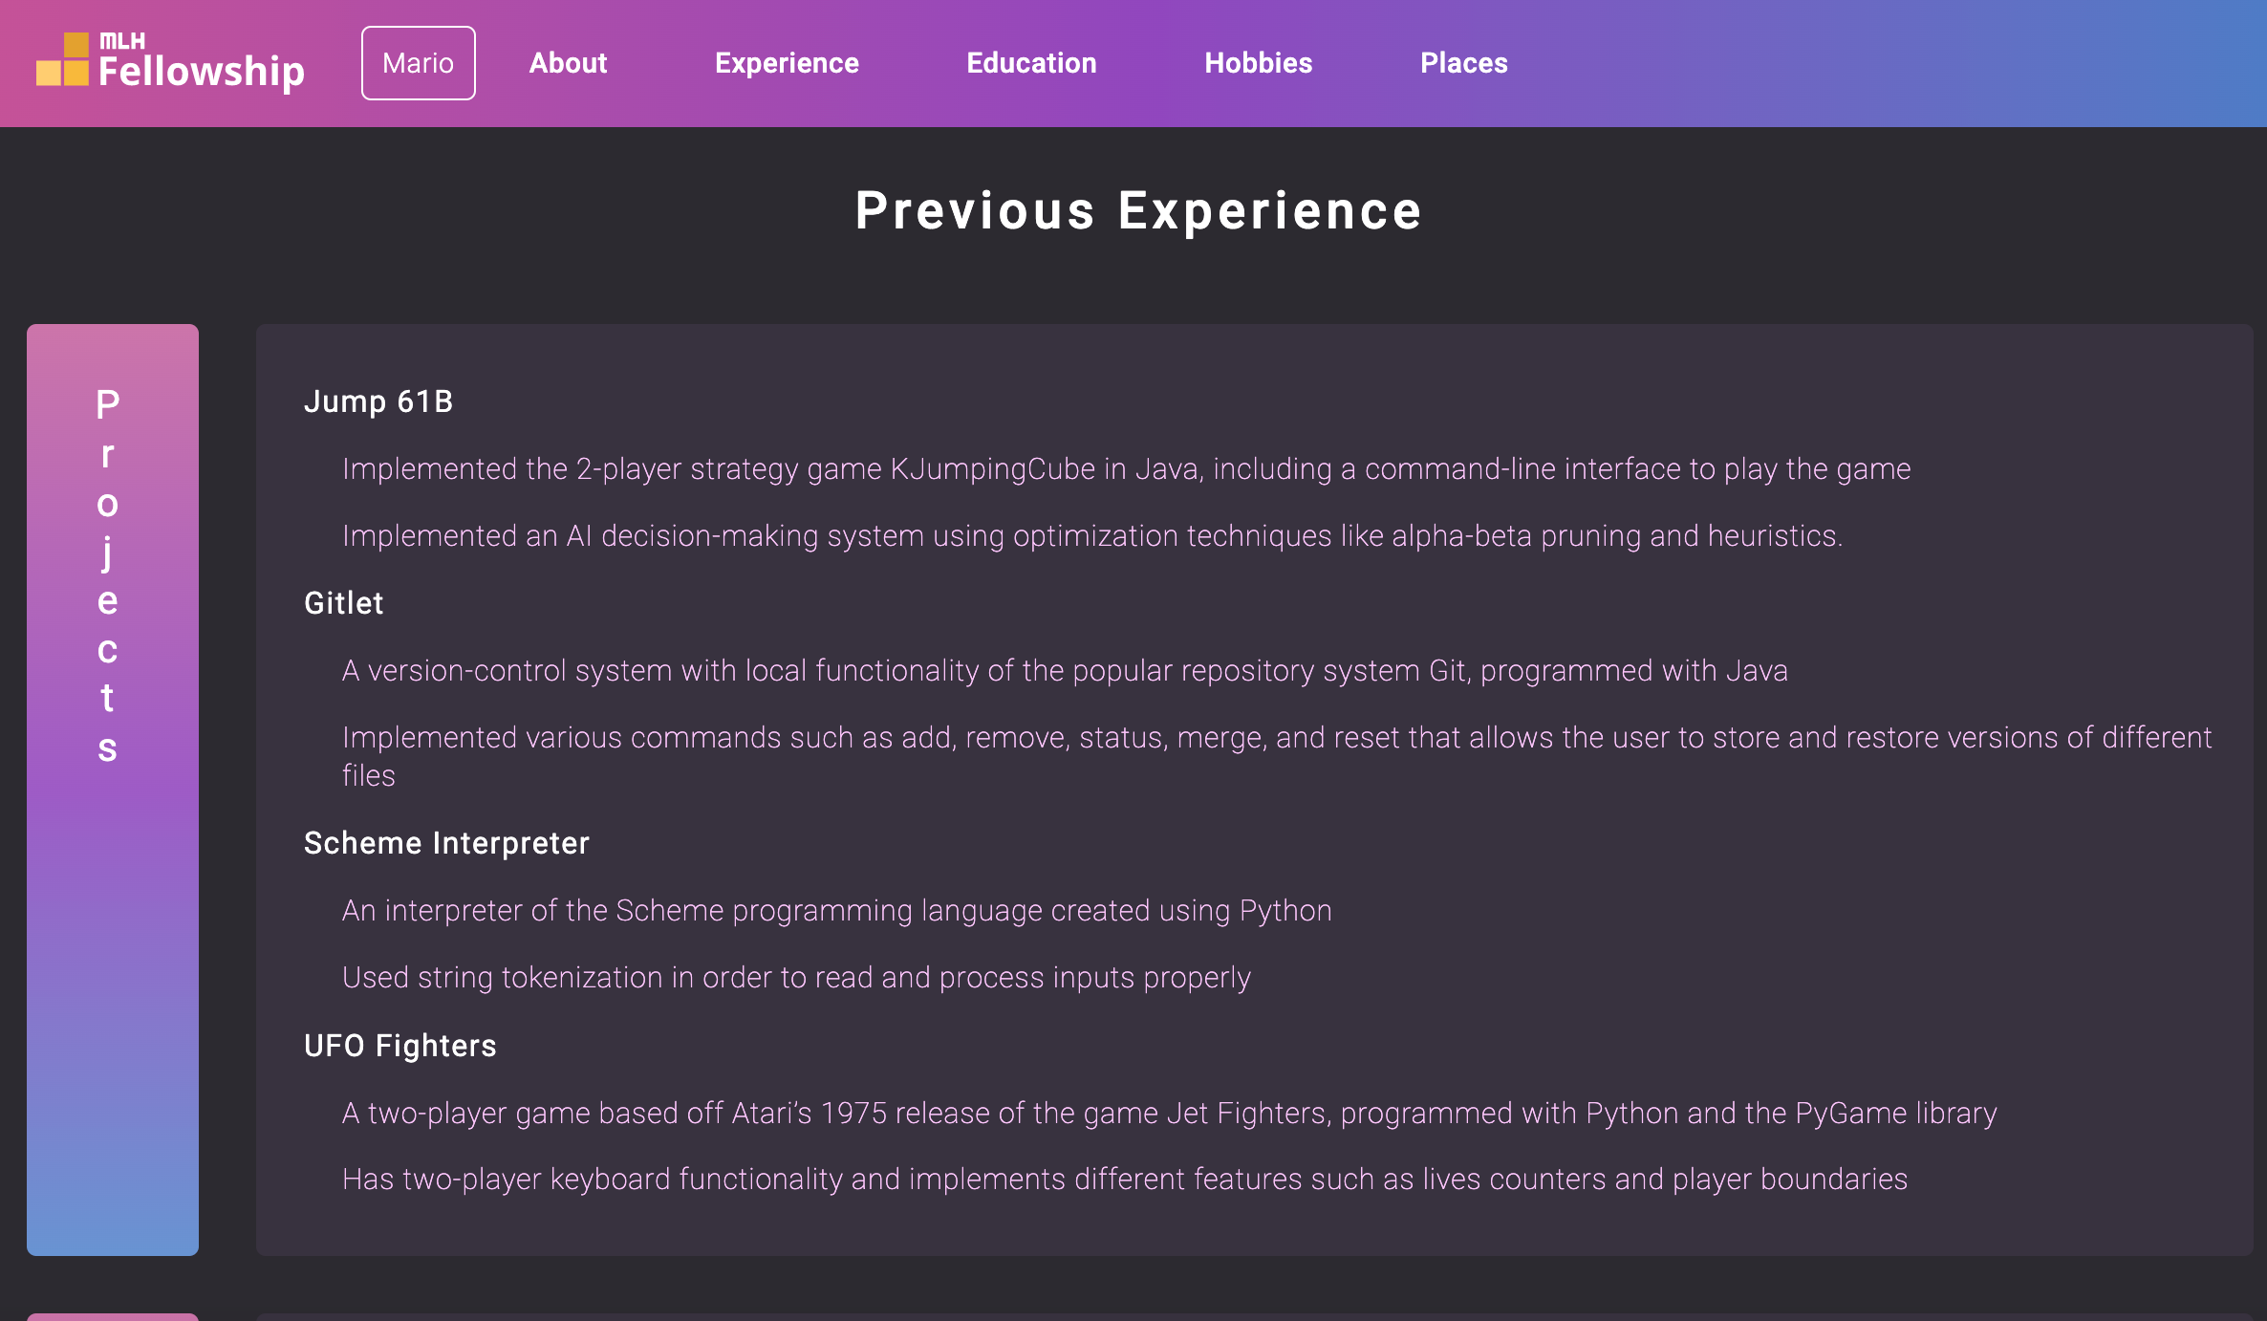Viewport: 2267px width, 1321px height.
Task: Click the next sidebar panel at bottom
Action: (x=112, y=1316)
